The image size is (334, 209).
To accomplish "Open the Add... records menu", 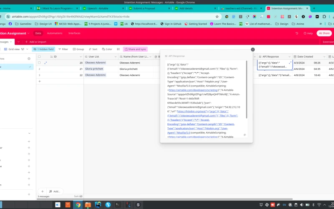I will tap(55, 191).
